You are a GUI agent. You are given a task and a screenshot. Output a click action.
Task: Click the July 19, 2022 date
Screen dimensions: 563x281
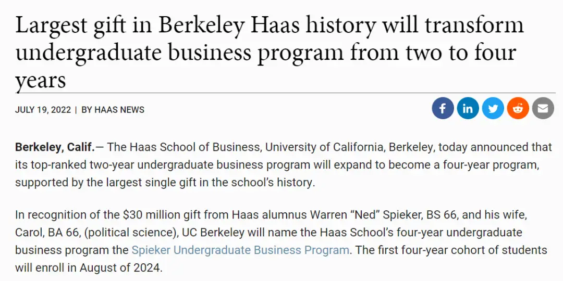(x=43, y=110)
